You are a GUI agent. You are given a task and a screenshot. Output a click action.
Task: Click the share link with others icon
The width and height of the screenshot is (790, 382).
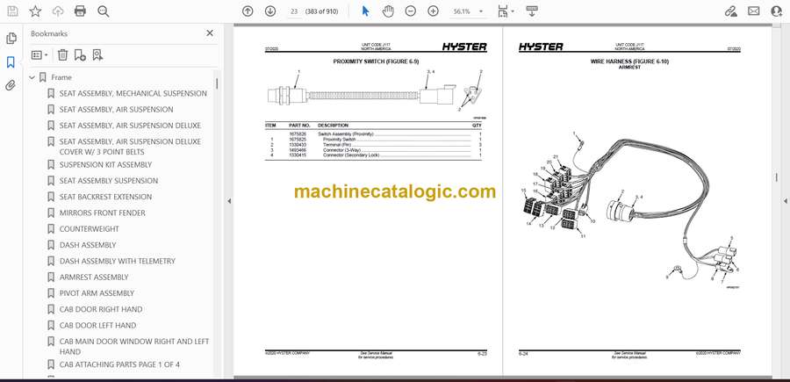730,11
